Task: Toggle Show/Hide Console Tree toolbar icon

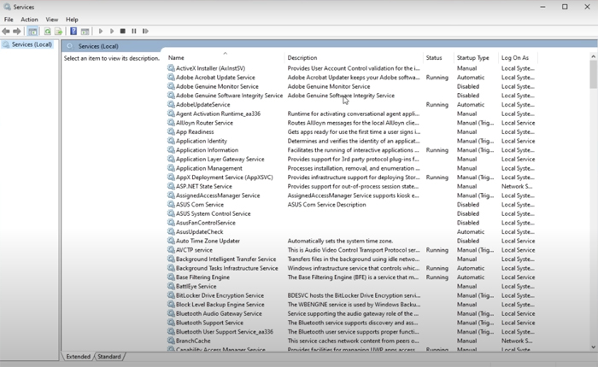Action: 32,32
